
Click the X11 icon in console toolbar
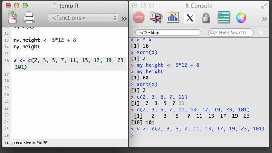pos(190,18)
